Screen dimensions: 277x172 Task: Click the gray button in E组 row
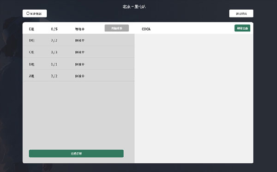(117, 28)
